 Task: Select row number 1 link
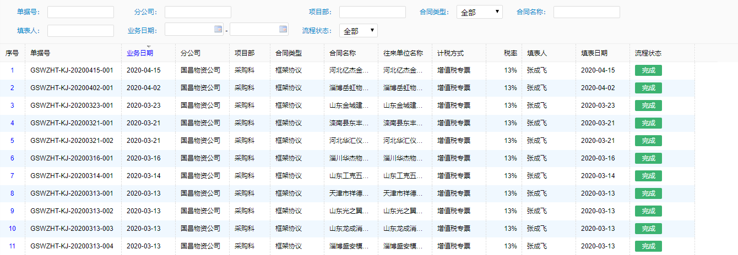click(12, 70)
